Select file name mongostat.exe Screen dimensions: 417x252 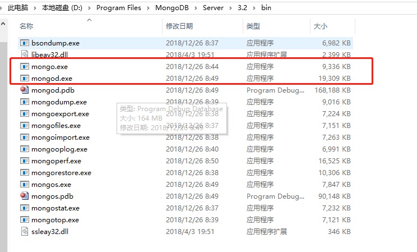click(55, 208)
